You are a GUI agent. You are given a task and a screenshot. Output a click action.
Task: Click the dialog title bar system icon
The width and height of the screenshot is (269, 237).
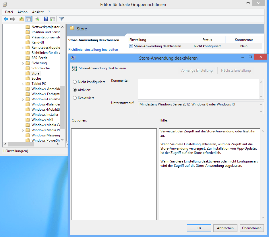point(73,58)
